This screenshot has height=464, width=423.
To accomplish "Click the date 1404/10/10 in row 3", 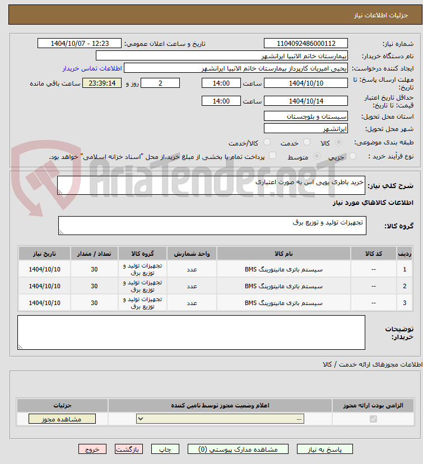I will 44,303.
